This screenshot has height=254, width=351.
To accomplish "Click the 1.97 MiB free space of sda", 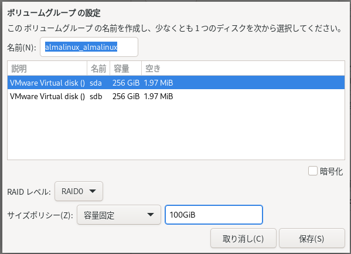I will (158, 83).
